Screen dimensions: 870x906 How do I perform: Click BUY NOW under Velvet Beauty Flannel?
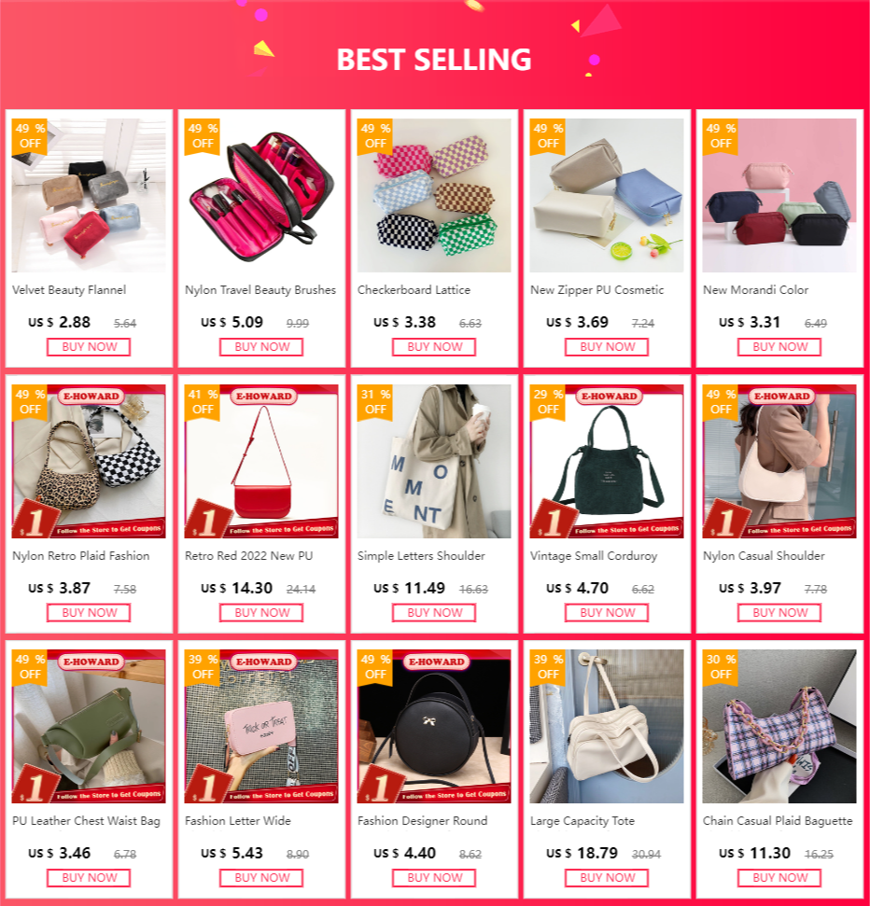(89, 347)
